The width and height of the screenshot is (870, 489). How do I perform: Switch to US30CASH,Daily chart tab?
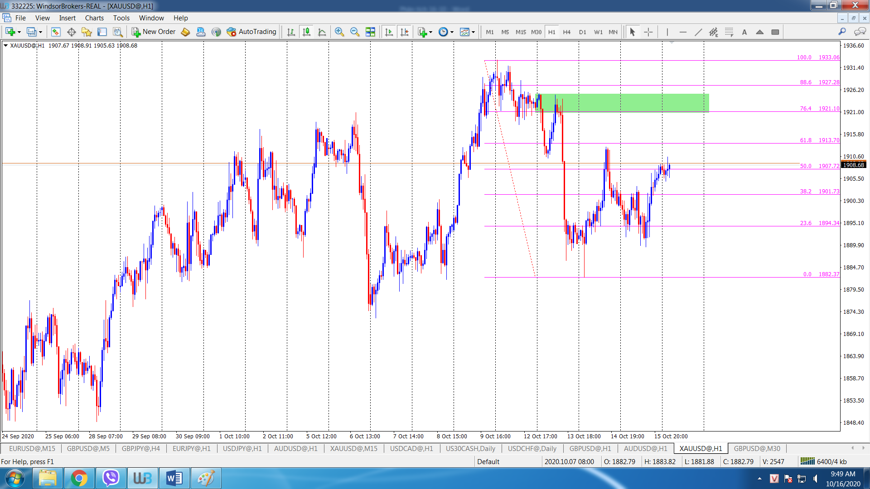point(470,448)
